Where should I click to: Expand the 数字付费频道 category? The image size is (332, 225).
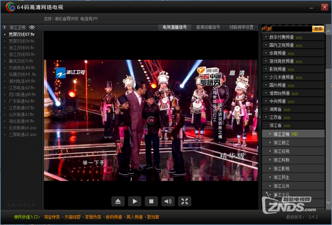click(x=266, y=37)
